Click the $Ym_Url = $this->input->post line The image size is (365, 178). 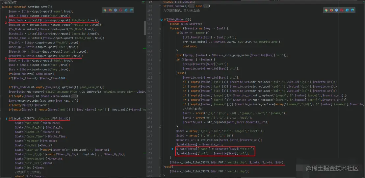point(44,42)
